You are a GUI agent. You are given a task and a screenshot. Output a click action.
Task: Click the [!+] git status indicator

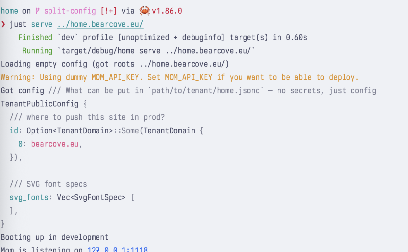tap(109, 11)
